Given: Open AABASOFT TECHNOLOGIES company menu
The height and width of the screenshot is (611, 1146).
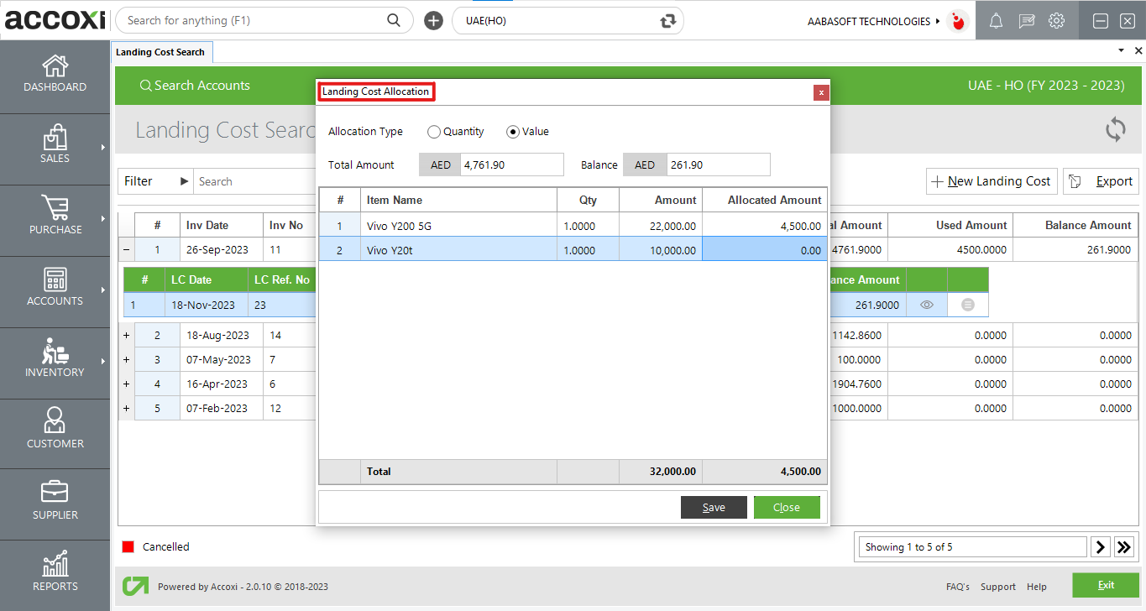Looking at the screenshot, I should click(x=874, y=21).
